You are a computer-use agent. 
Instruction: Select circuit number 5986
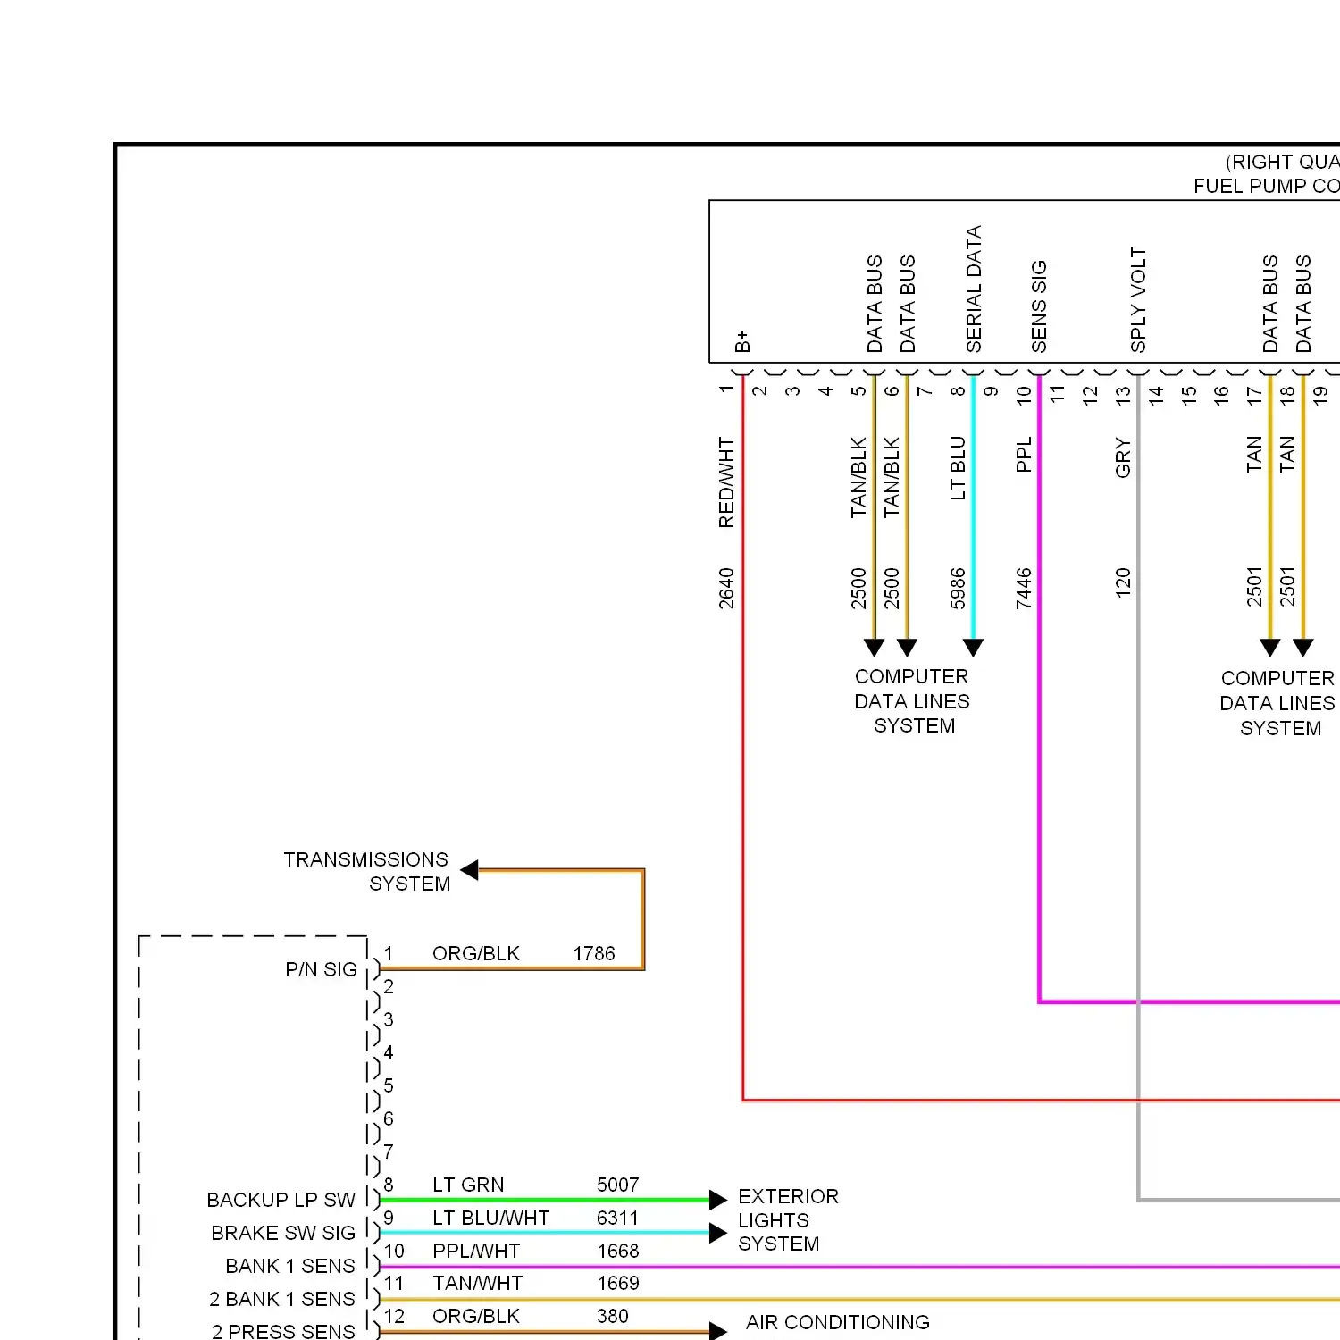click(x=958, y=589)
